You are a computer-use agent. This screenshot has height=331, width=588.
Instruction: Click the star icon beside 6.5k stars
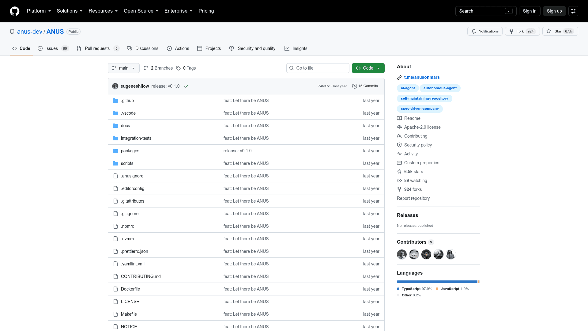coord(399,172)
